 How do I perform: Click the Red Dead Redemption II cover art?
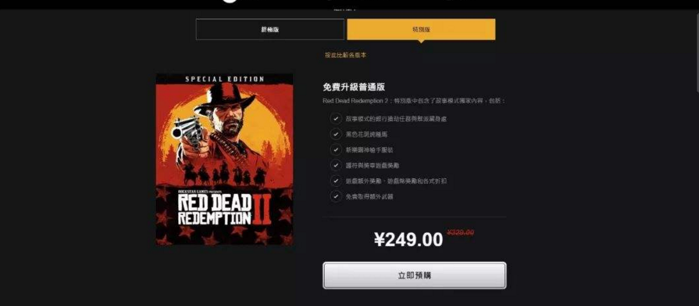point(224,160)
